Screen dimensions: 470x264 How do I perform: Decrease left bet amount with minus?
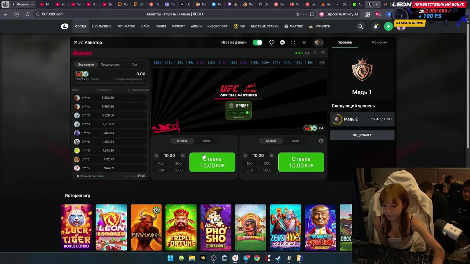pos(156,155)
